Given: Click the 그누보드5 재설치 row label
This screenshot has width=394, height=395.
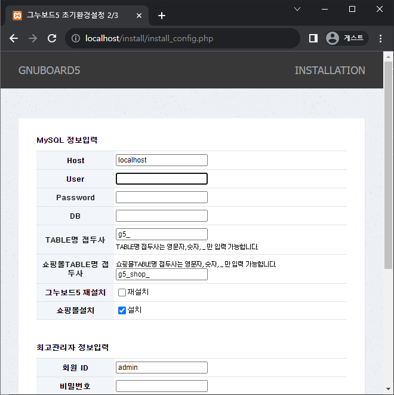Looking at the screenshot, I should [x=75, y=292].
